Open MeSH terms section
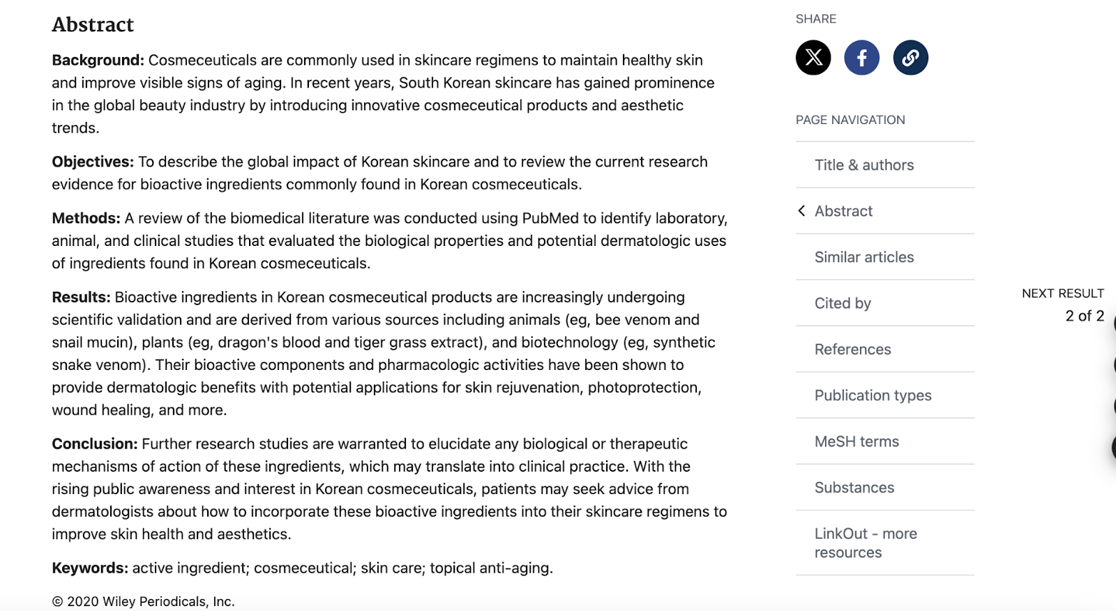This screenshot has height=611, width=1116. [857, 441]
